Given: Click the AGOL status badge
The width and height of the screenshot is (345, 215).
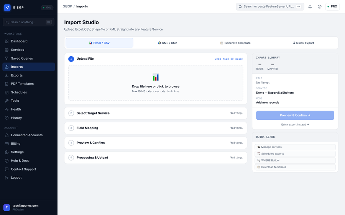Looking at the screenshot, I should point(47,8).
